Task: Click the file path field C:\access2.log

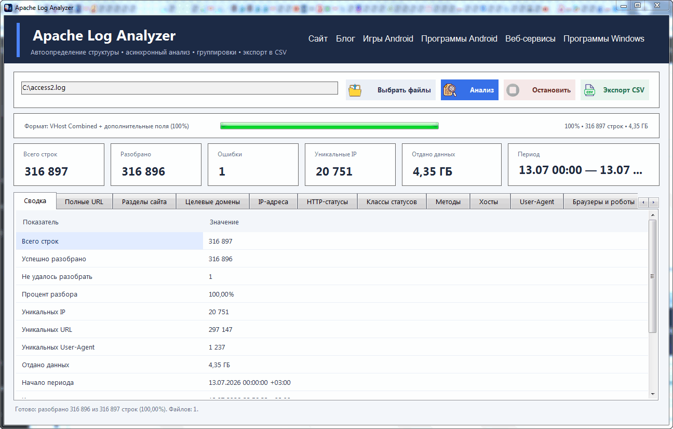Action: (180, 88)
